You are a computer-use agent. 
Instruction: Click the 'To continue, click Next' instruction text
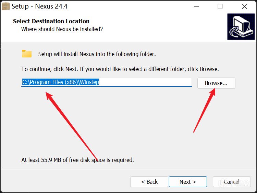(x=120, y=69)
